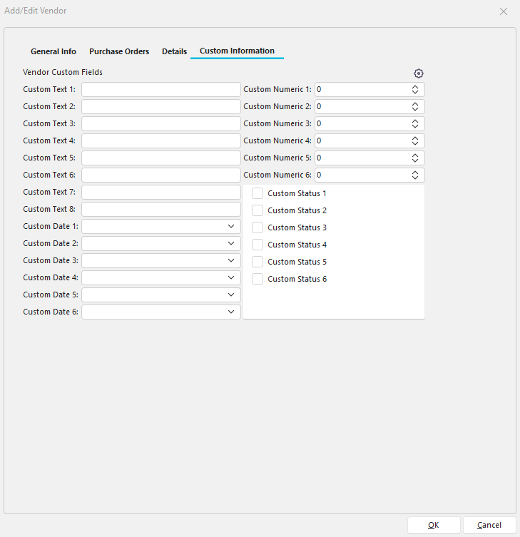This screenshot has height=537, width=520.
Task: Go to the Details tab
Action: point(174,51)
